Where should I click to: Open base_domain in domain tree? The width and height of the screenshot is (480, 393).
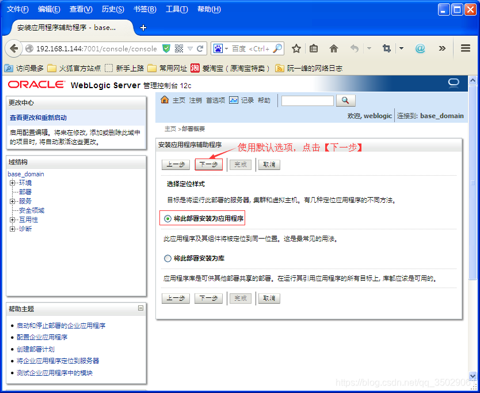tap(26, 174)
